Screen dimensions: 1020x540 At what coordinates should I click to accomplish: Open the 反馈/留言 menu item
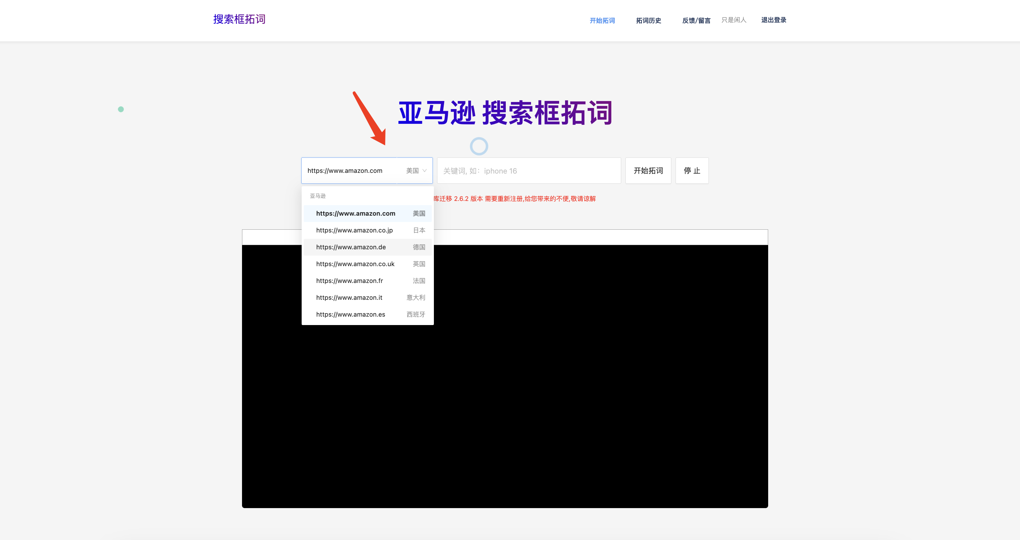(x=696, y=20)
